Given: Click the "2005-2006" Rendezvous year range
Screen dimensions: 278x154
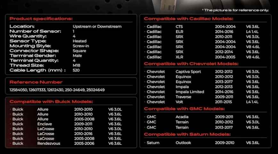Looking at the screenshot, I should tap(84, 143).
